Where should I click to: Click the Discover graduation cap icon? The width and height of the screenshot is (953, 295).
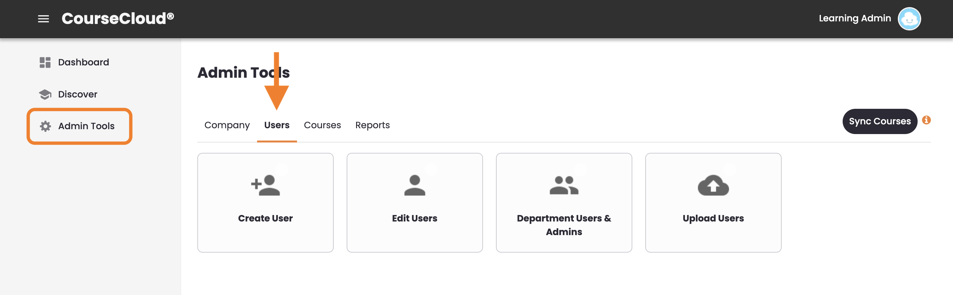(45, 95)
